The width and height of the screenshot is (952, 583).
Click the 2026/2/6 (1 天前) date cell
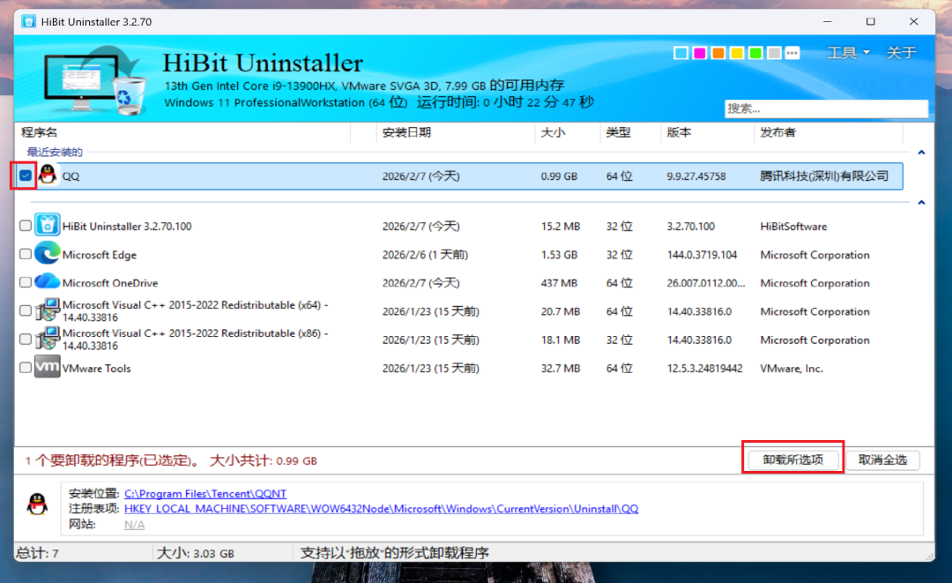click(x=425, y=255)
